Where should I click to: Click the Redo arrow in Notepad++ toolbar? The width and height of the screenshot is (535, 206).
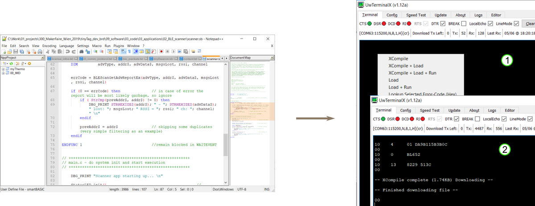point(74,51)
